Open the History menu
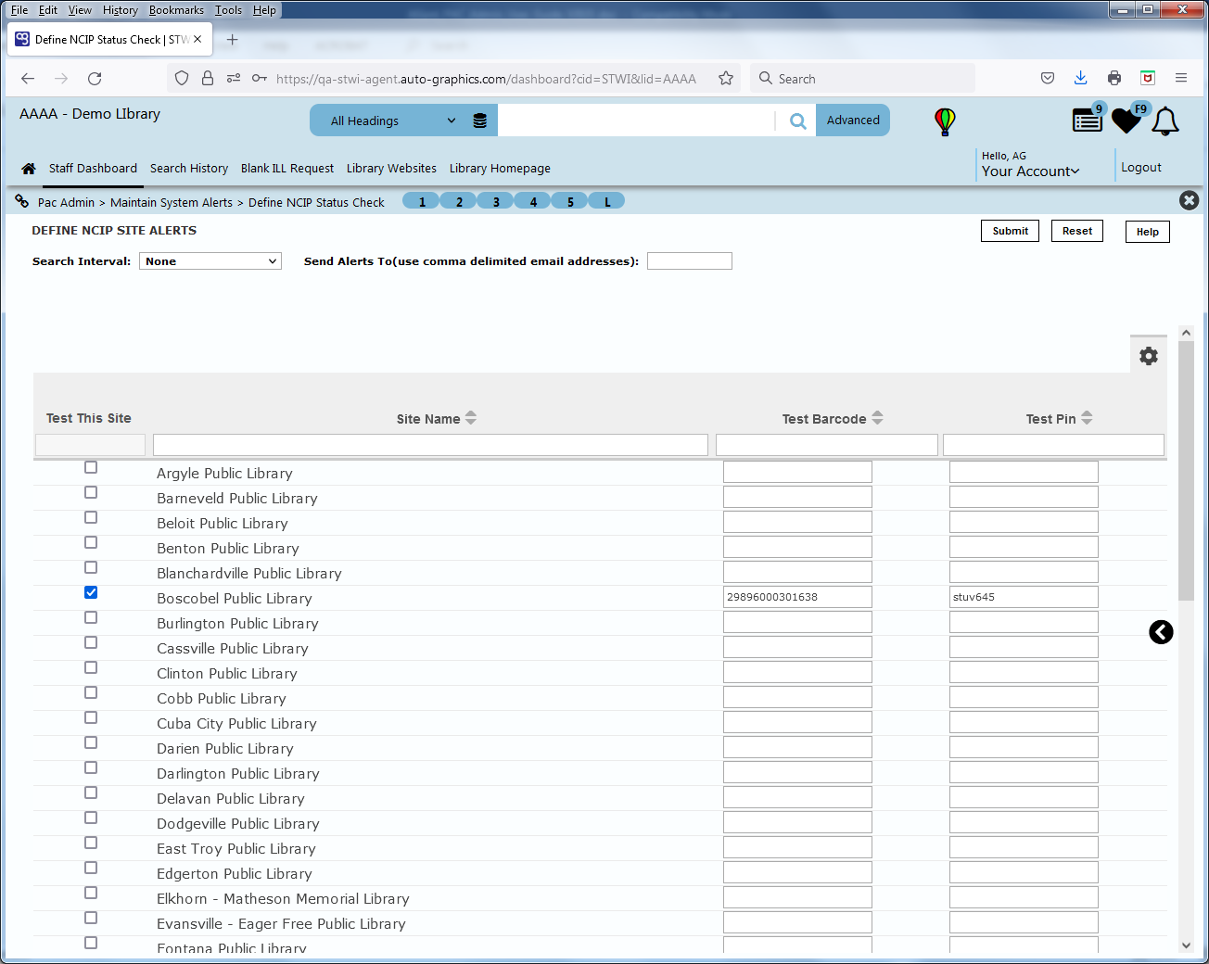 pyautogui.click(x=121, y=10)
